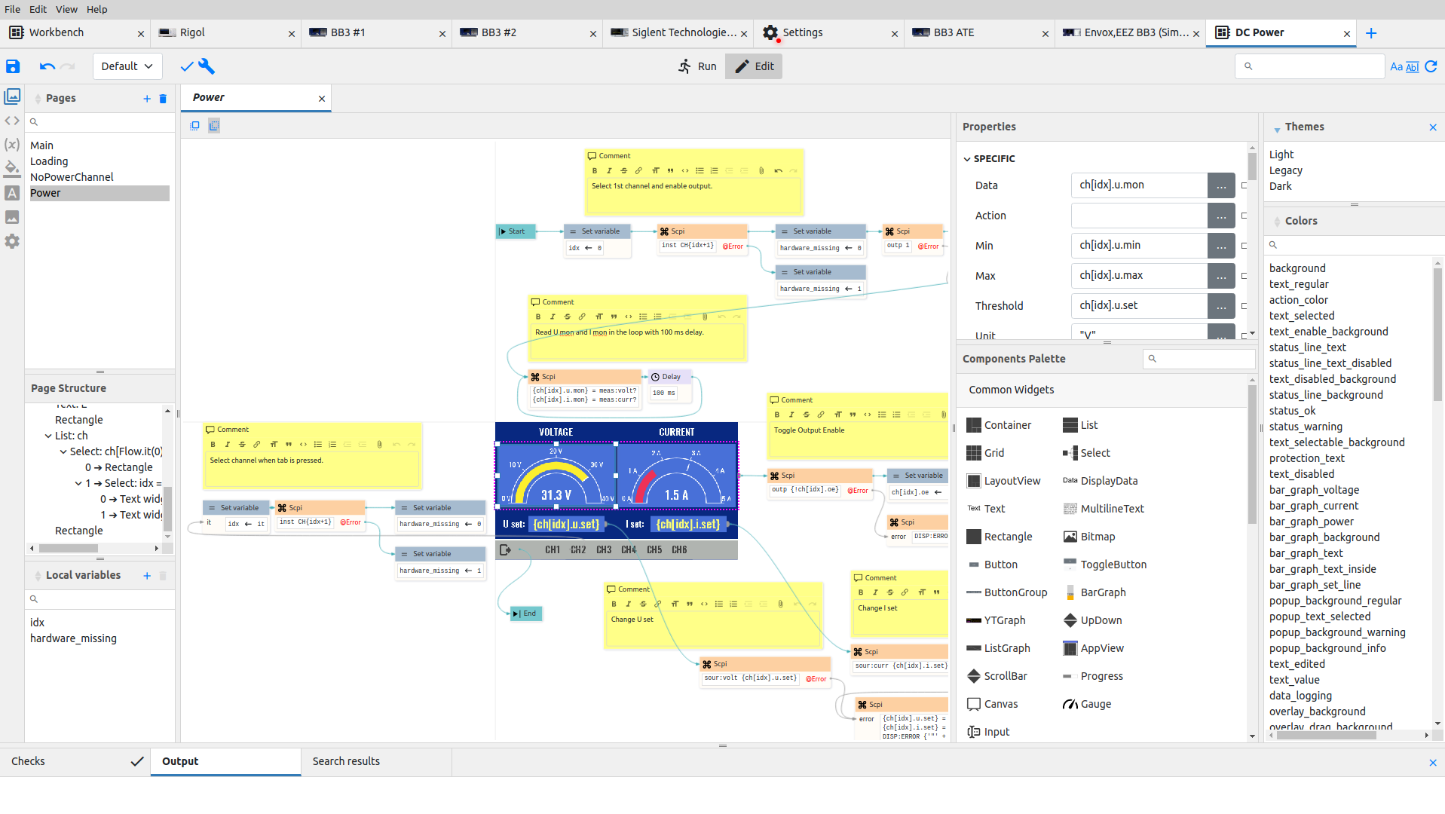
Task: Save the project with the save icon
Action: pos(13,66)
